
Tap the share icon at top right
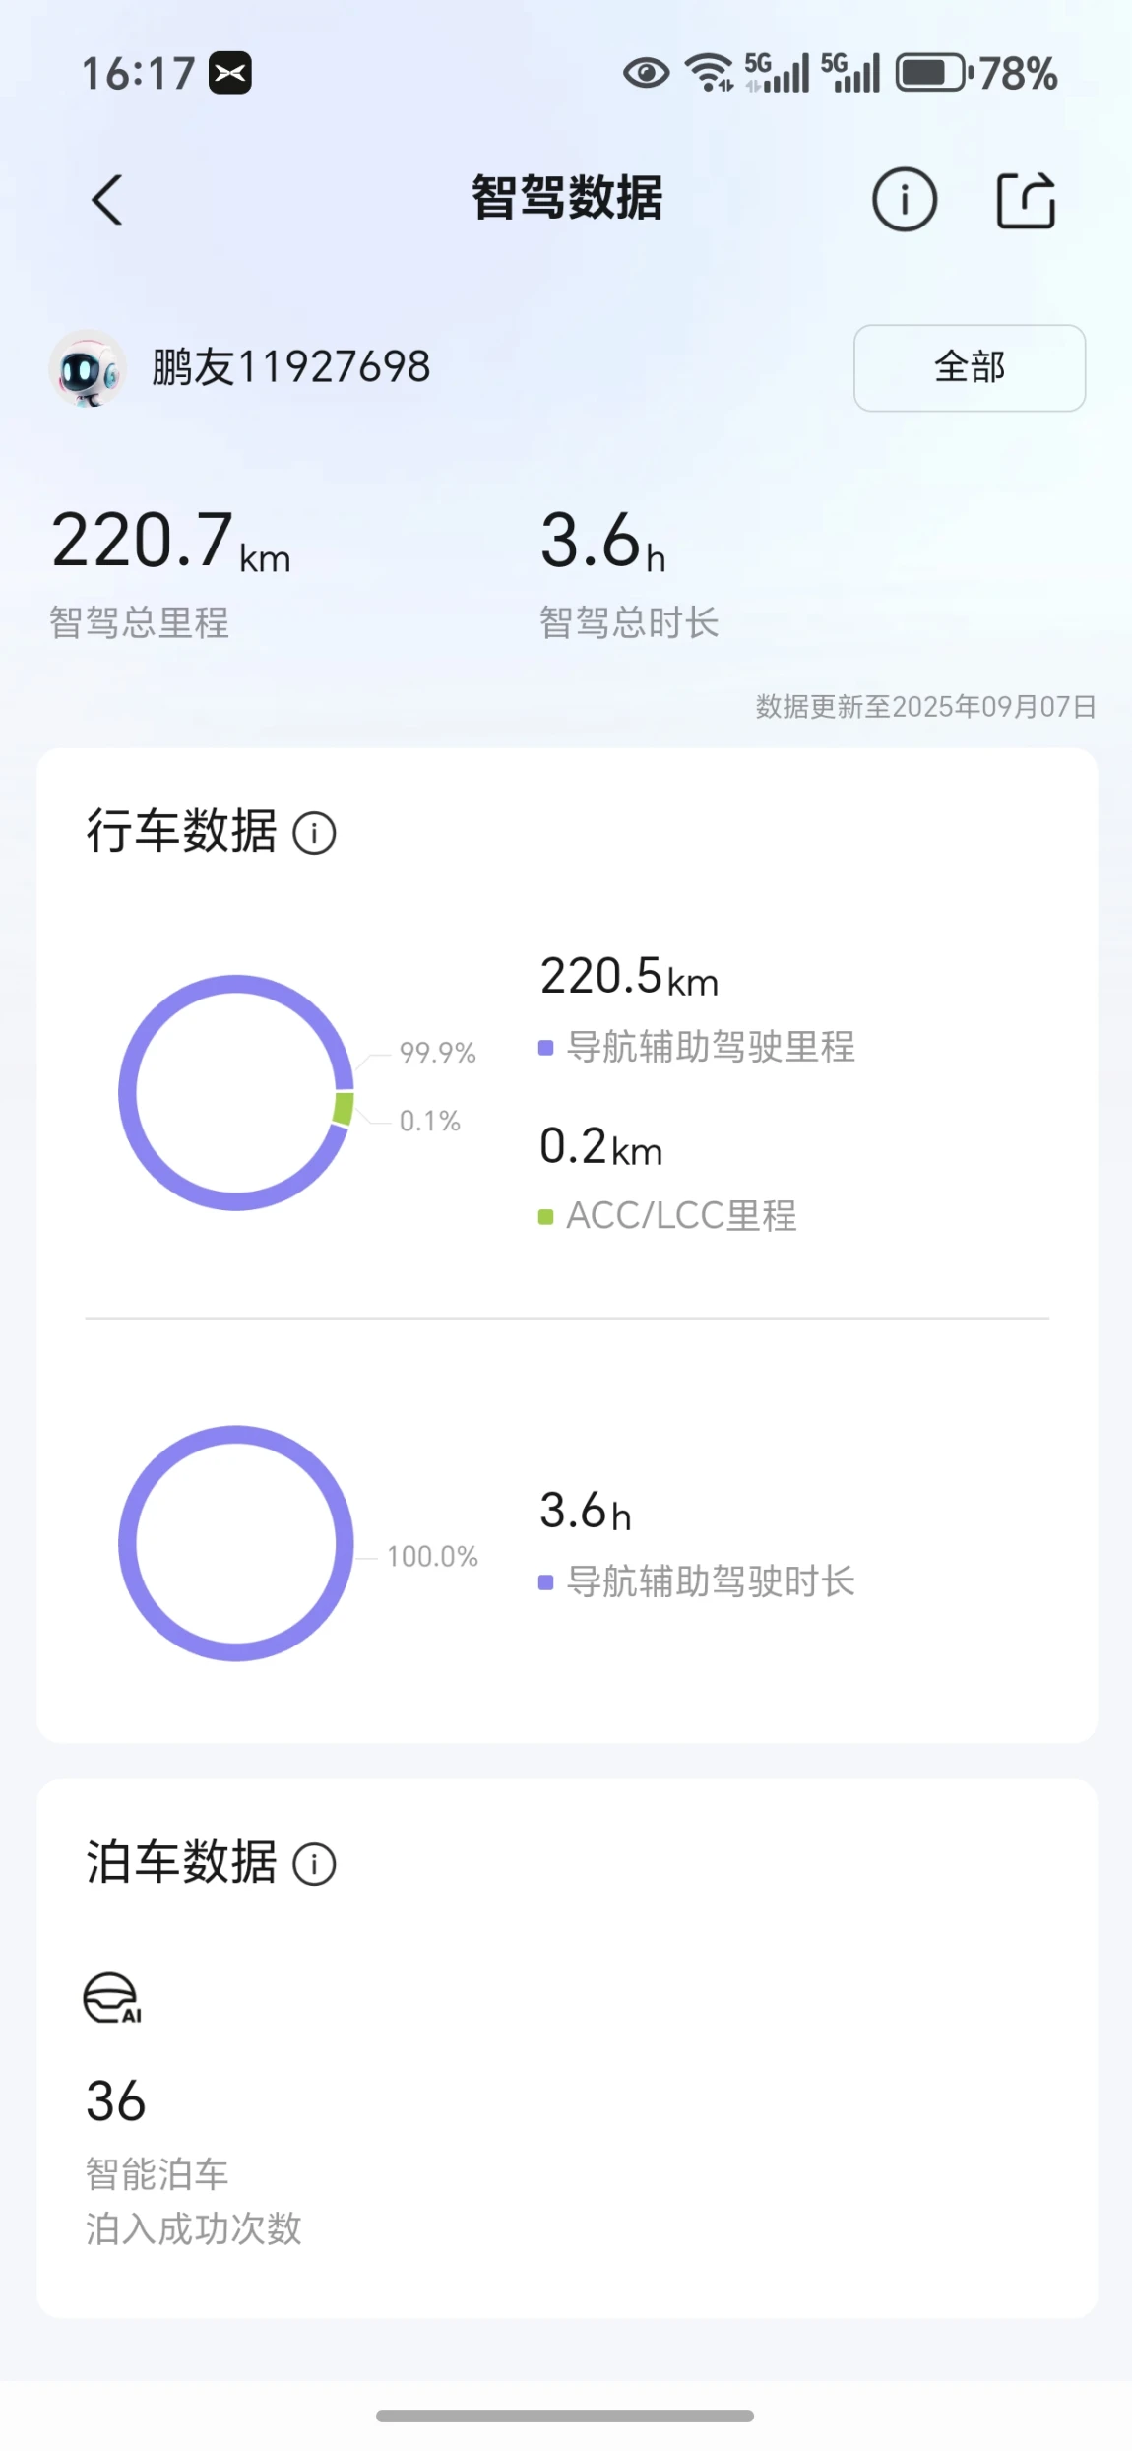pyautogui.click(x=1026, y=200)
